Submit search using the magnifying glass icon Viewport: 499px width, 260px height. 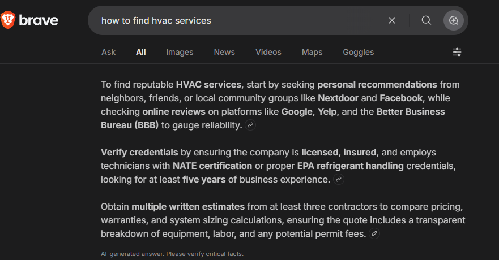click(427, 21)
